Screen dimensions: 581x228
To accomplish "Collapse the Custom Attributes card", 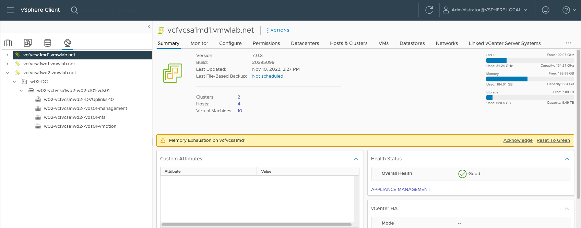I will 356,159.
